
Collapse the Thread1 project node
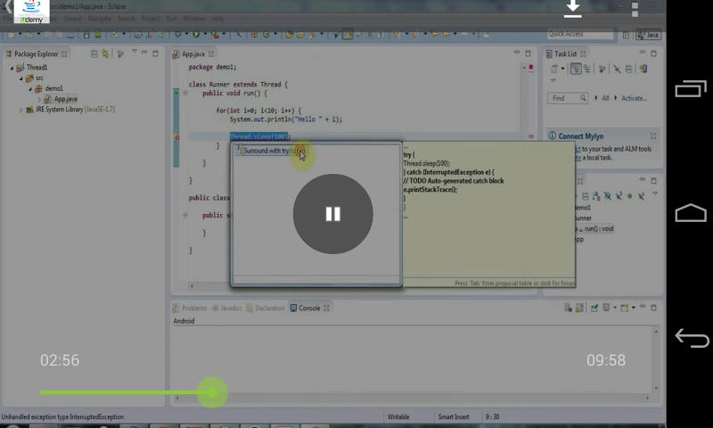(x=12, y=68)
